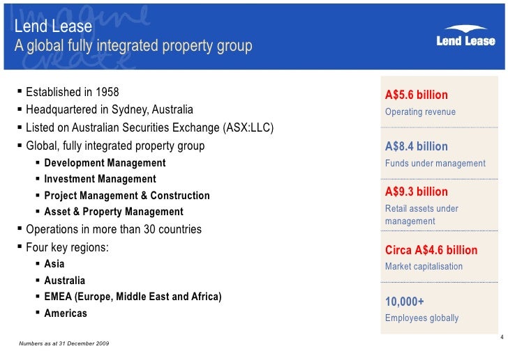Select the subtitle about integrated property group

click(x=133, y=47)
